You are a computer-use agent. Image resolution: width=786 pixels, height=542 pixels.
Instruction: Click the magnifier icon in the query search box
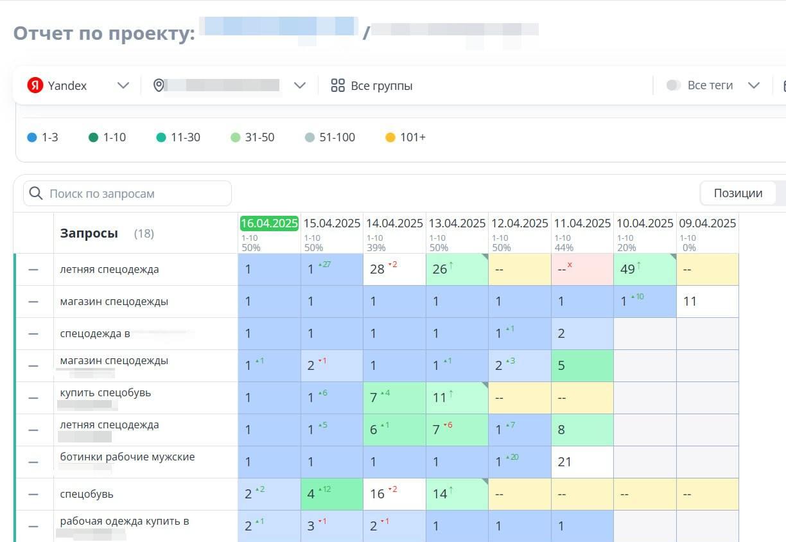click(35, 193)
